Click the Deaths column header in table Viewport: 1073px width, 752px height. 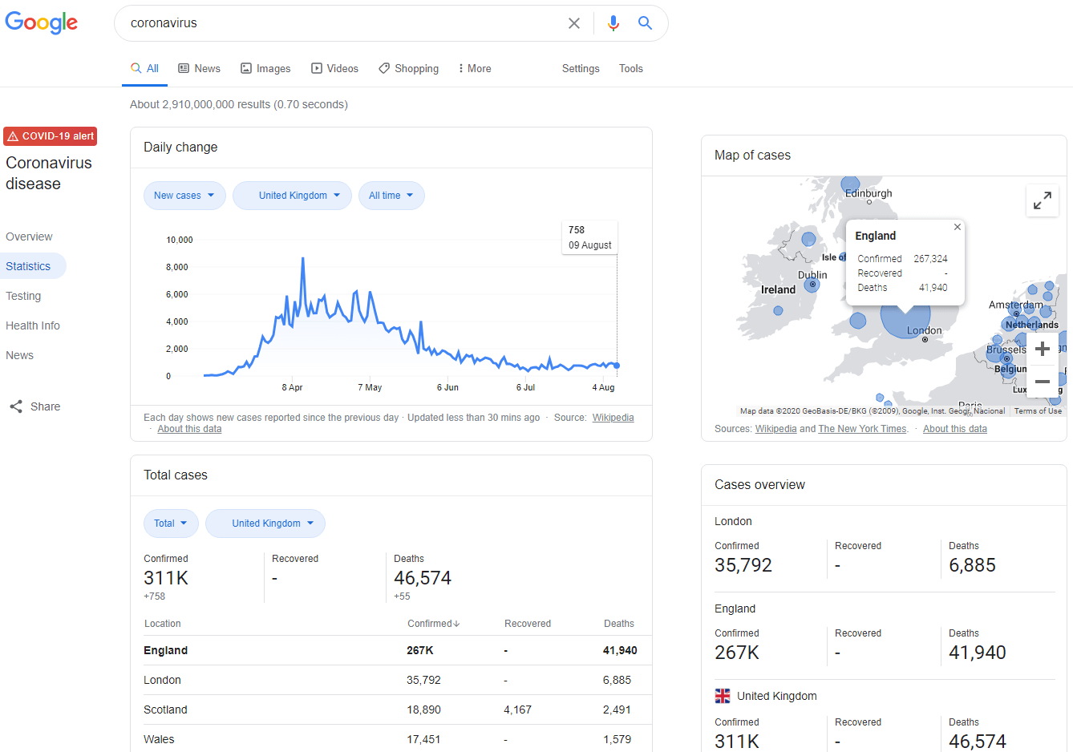[x=618, y=624]
